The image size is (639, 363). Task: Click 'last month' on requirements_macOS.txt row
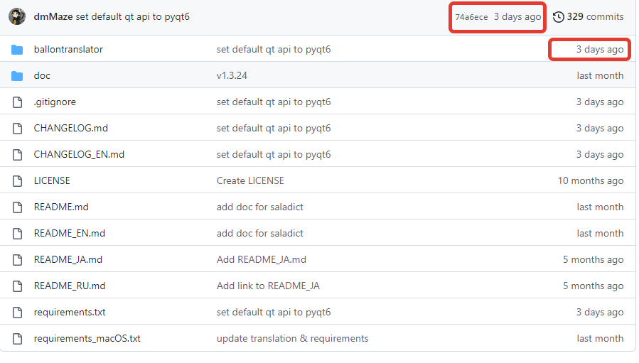[600, 339]
